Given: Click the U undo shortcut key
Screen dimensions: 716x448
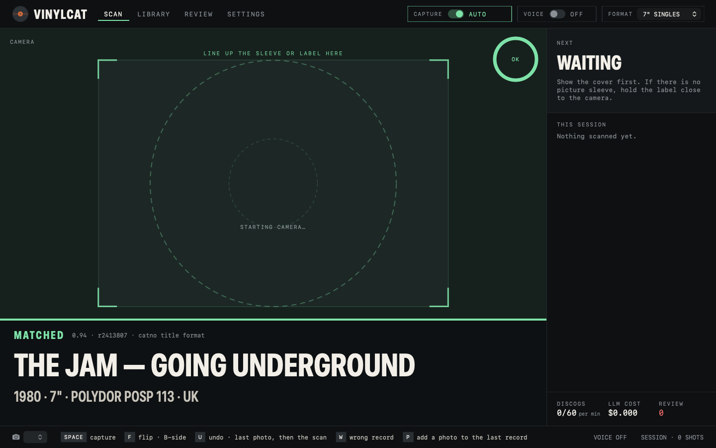Looking at the screenshot, I should pyautogui.click(x=200, y=437).
